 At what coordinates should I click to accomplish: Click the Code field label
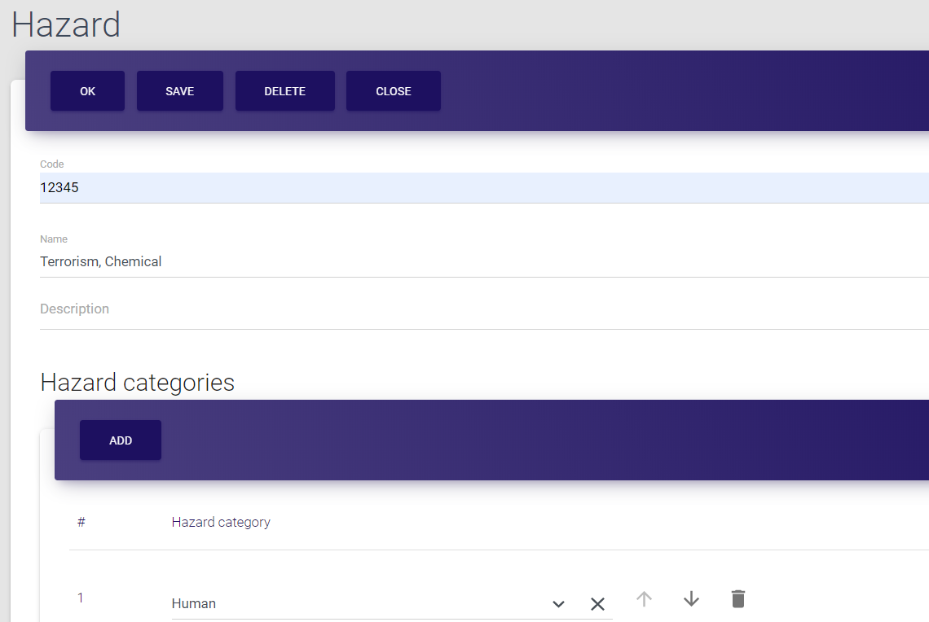52,164
